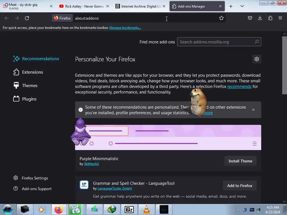
Task: Open Add-ons Support link
Action: (x=33, y=189)
